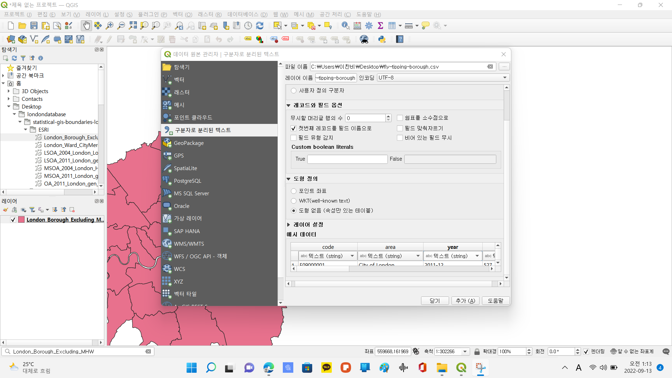This screenshot has width=672, height=378.
Task: Refresh the browser panel
Action: 14,58
